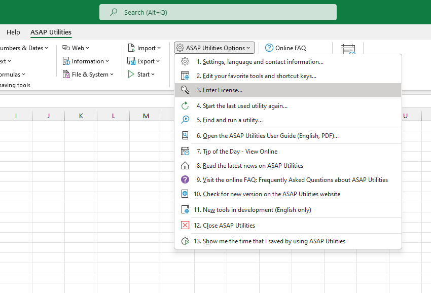Click the Find and run utility magnifier icon
Screen dimensions: 431x293
pyautogui.click(x=185, y=120)
